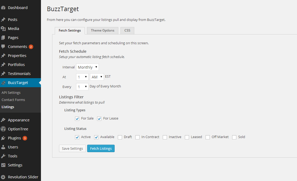
Task: Check the Leased status checkbox
Action: tap(187, 137)
